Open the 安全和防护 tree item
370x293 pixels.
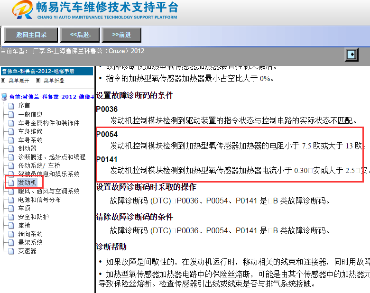[33, 217]
